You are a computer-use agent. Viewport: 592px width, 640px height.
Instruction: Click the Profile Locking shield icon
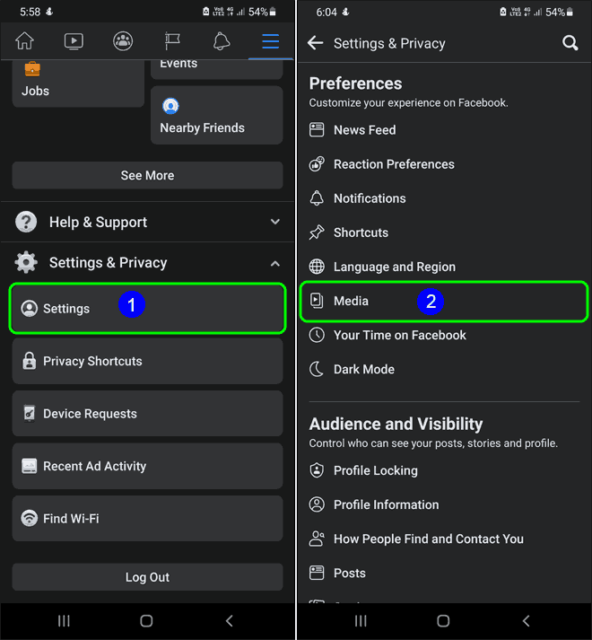click(x=317, y=470)
